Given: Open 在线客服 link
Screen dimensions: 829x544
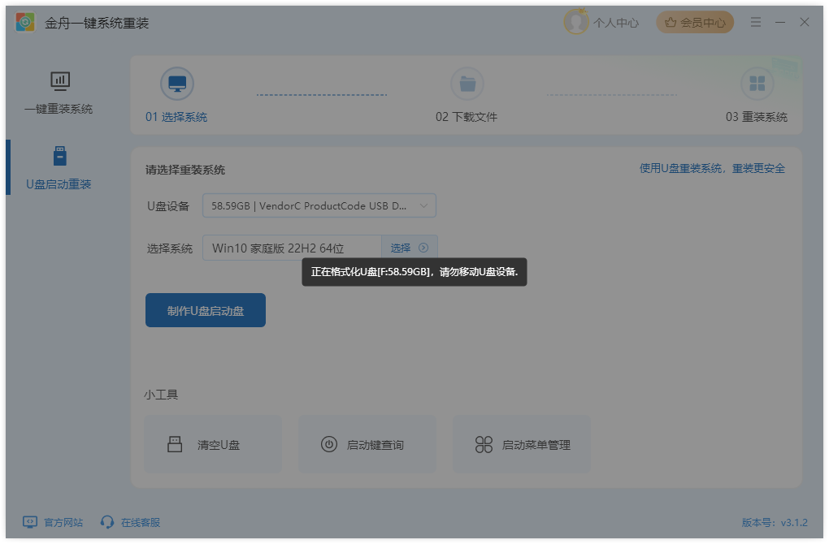Looking at the screenshot, I should click(140, 522).
